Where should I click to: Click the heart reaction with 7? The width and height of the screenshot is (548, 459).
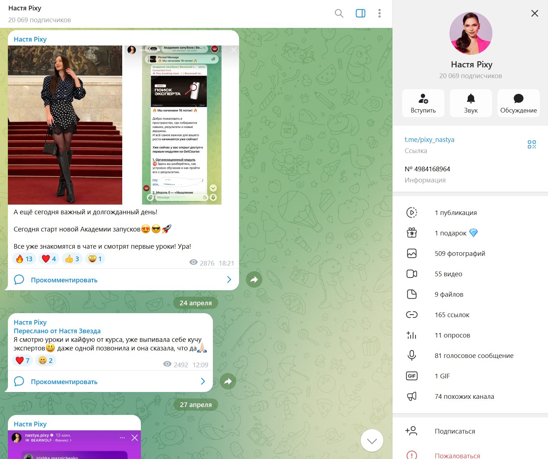23,360
